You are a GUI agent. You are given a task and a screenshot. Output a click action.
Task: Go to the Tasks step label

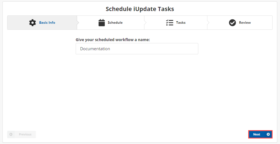pyautogui.click(x=181, y=23)
